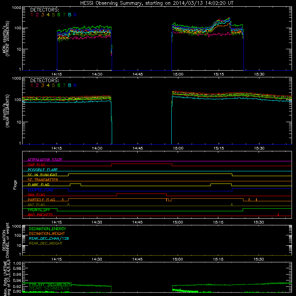Click yellow detector number 4 in front segments legend

point(48,15)
